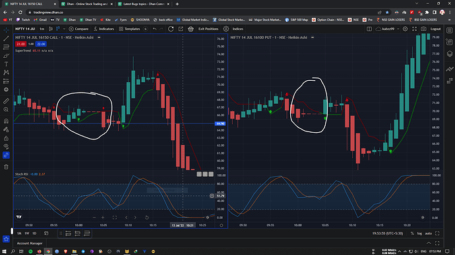
Task: Toggle hide all drawings eye icon
Action: click(6, 147)
